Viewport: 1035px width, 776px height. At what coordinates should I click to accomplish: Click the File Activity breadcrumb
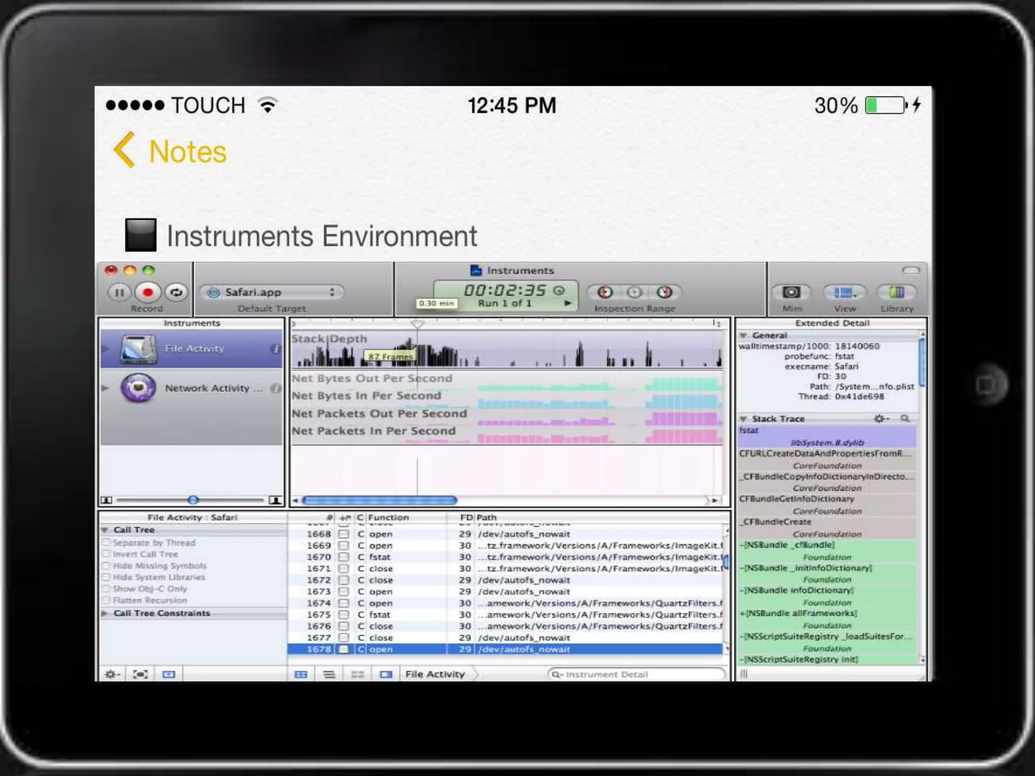coord(435,674)
